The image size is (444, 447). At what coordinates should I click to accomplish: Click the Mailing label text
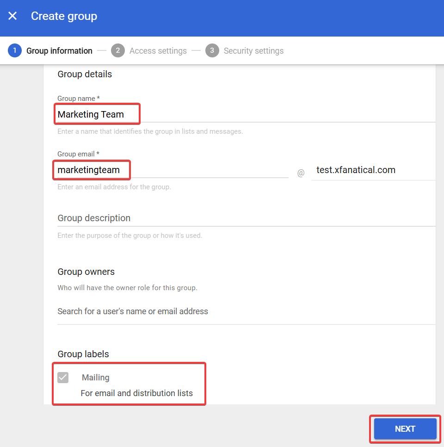coord(95,378)
